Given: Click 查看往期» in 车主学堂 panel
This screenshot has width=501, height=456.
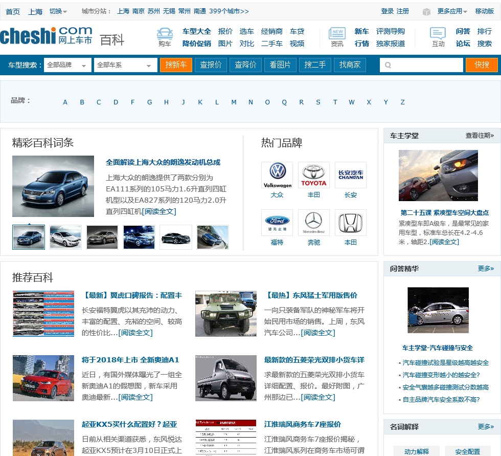Looking at the screenshot, I should tap(480, 136).
